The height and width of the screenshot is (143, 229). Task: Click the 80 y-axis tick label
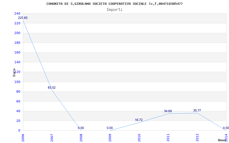(18, 92)
